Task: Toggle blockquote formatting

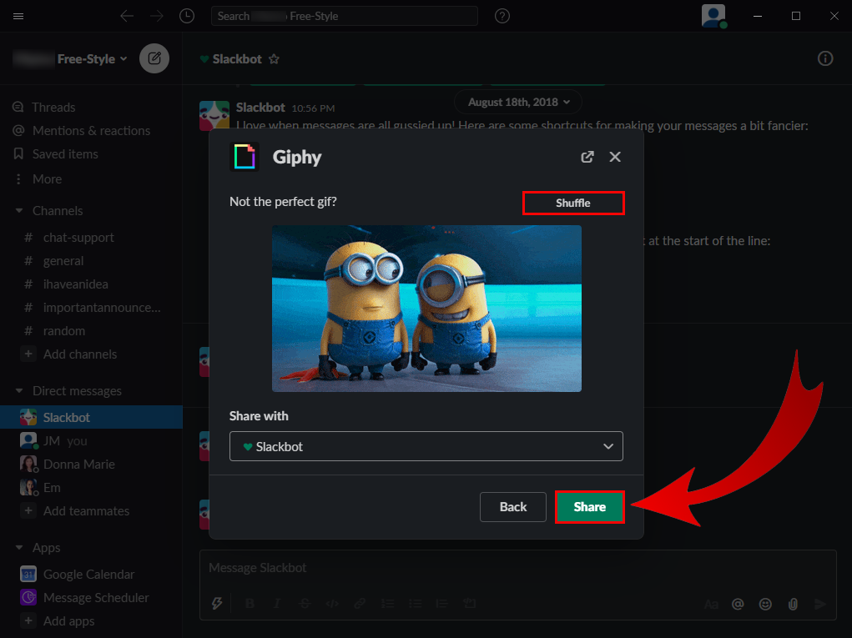Action: point(441,604)
